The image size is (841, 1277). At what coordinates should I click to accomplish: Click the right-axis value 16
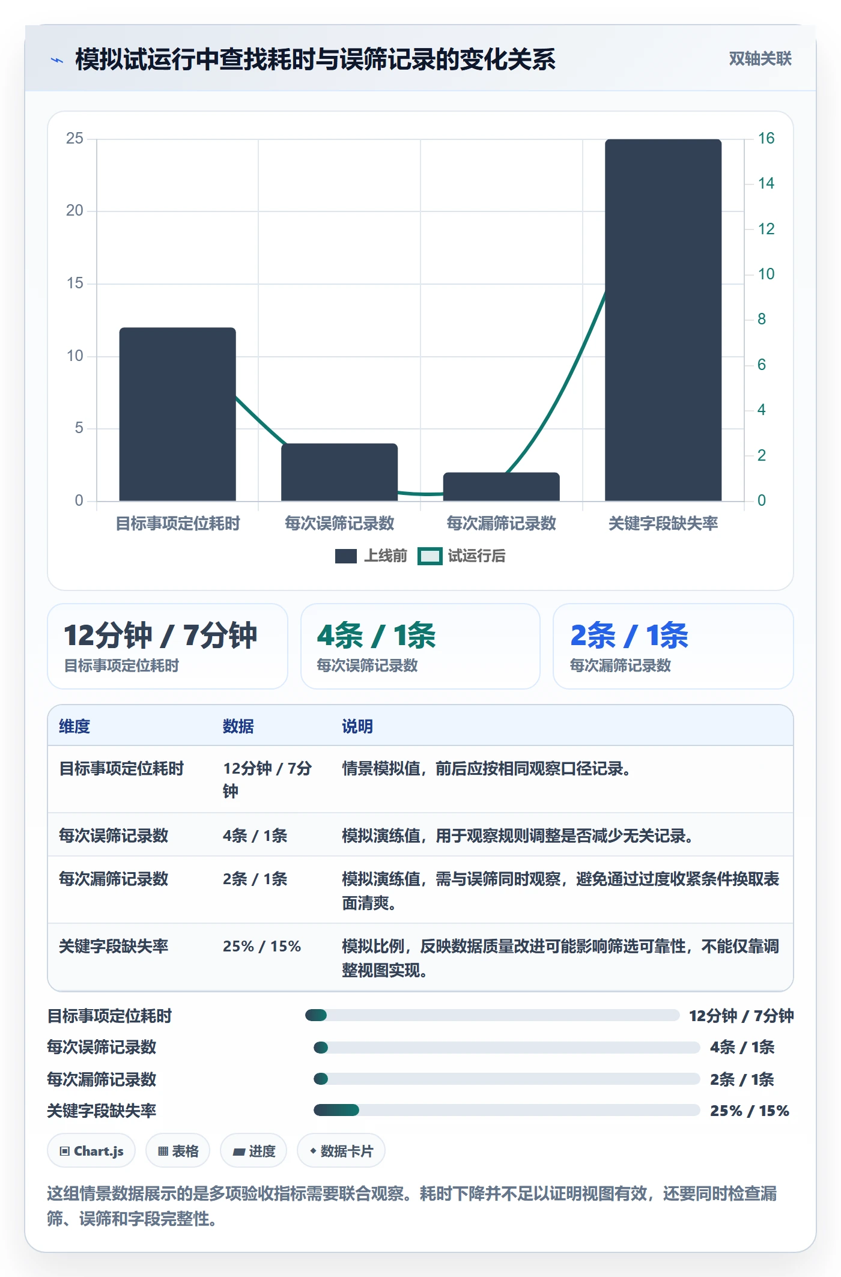[766, 138]
